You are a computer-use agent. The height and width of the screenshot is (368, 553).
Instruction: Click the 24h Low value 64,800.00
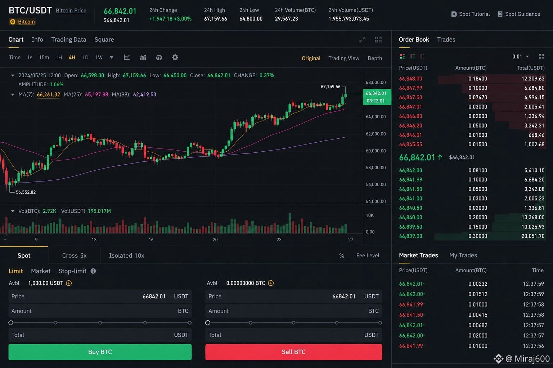(251, 19)
